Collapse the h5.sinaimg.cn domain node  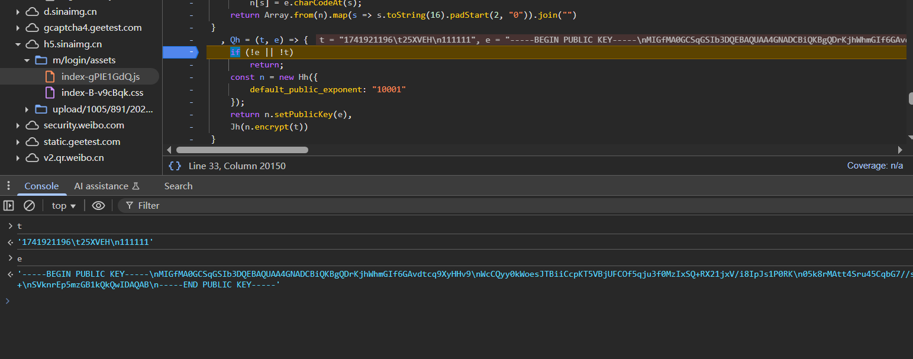coord(18,44)
